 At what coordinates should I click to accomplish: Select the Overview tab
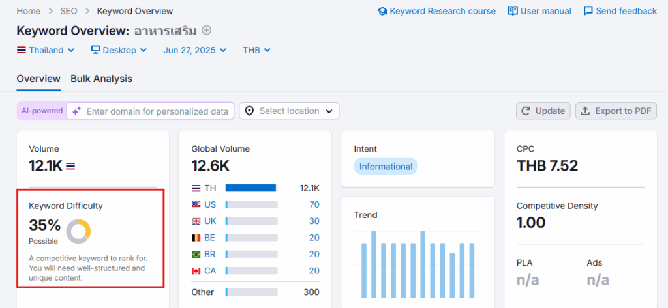(x=38, y=79)
